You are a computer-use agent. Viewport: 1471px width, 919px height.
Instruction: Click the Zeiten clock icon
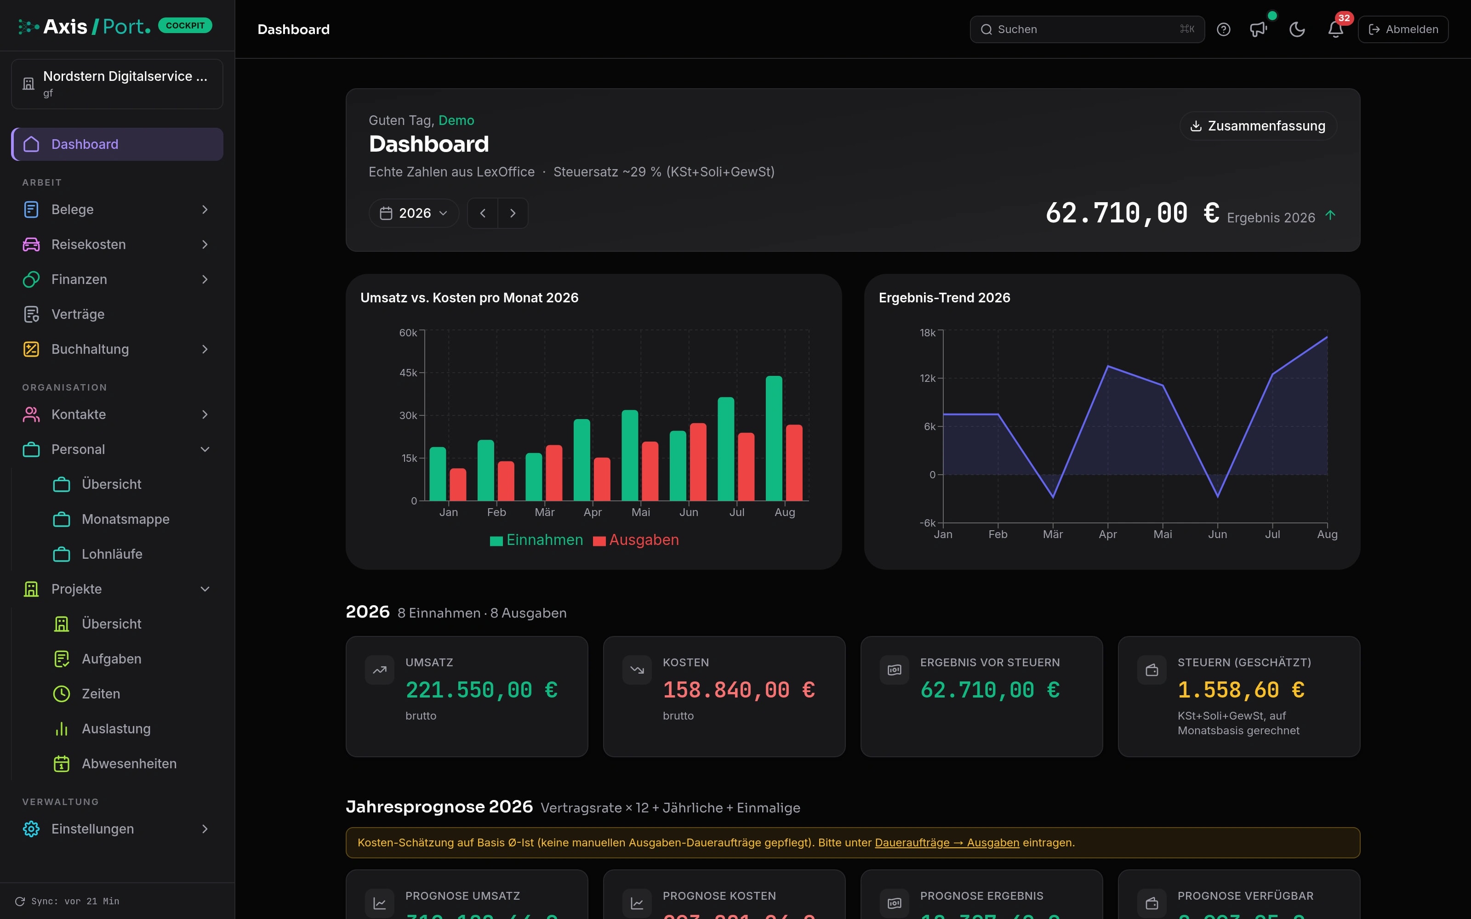(x=62, y=694)
